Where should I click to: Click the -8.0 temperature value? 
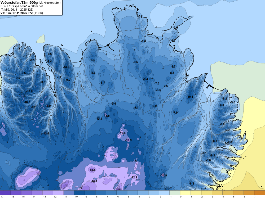(209, 160)
